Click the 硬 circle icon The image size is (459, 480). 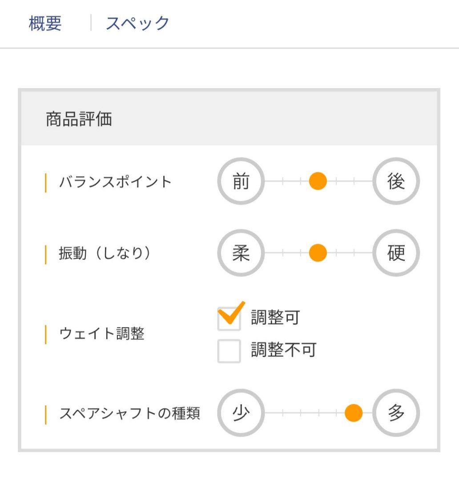tap(396, 253)
